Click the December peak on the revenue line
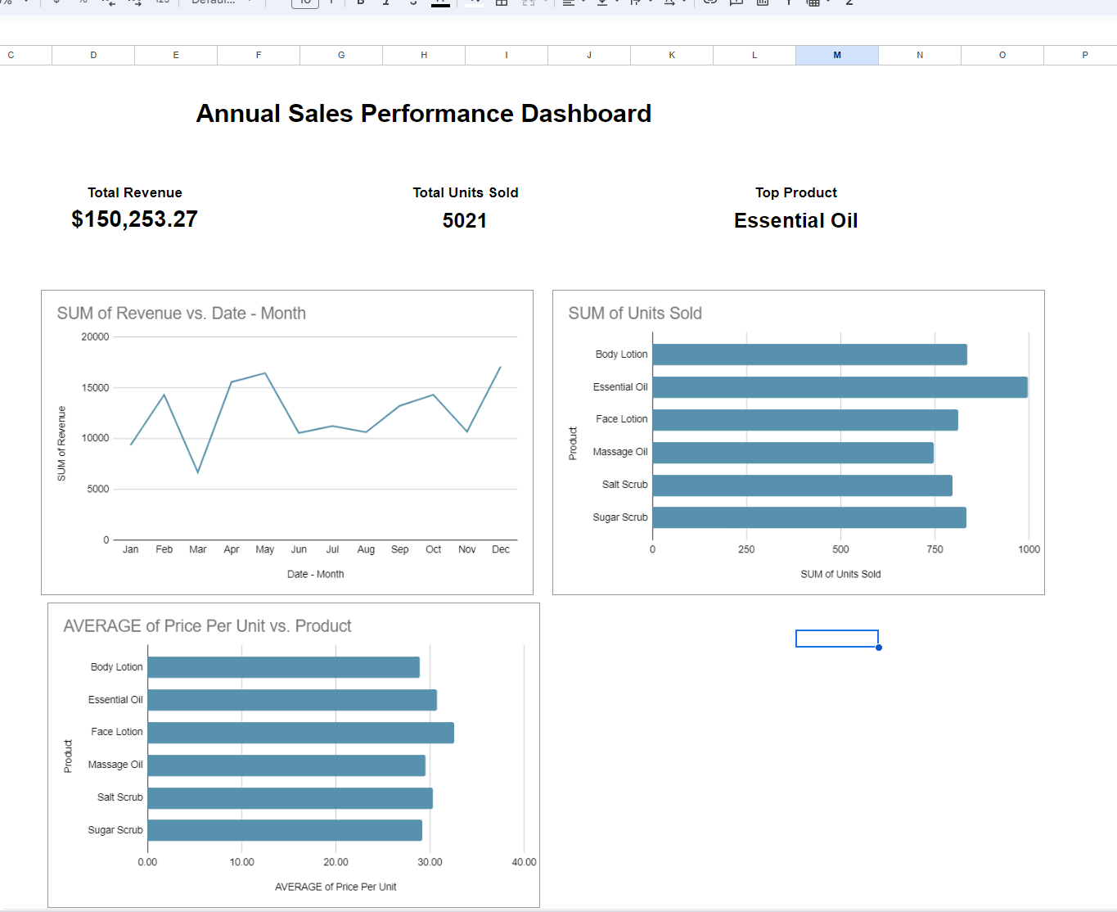The height and width of the screenshot is (912, 1117). (500, 367)
